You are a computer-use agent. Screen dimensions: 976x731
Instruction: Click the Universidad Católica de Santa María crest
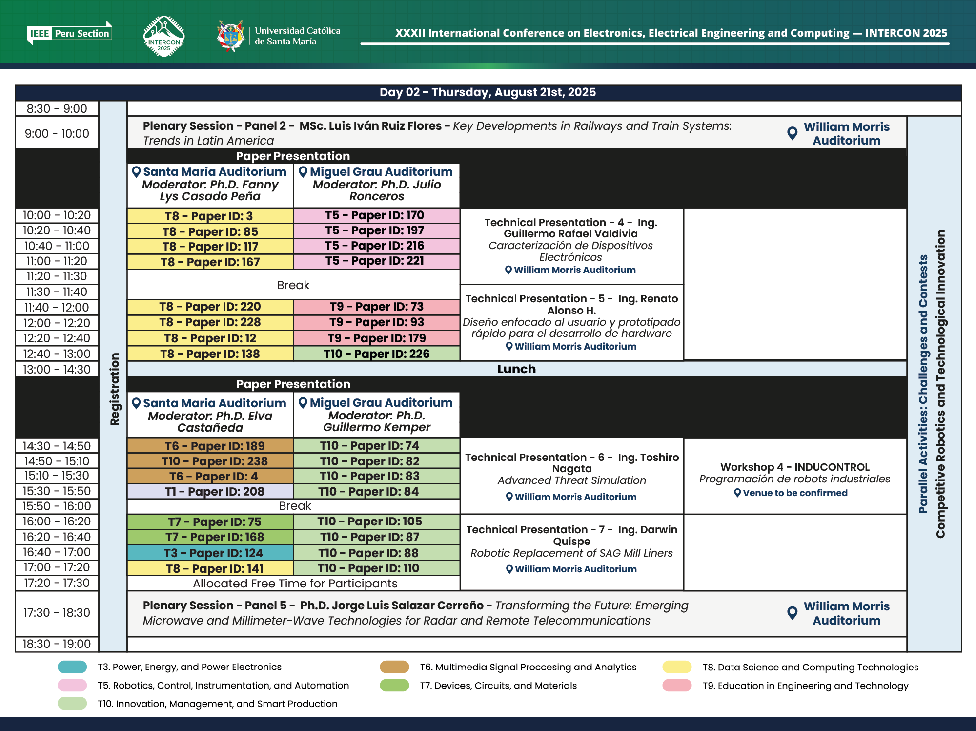pos(230,36)
